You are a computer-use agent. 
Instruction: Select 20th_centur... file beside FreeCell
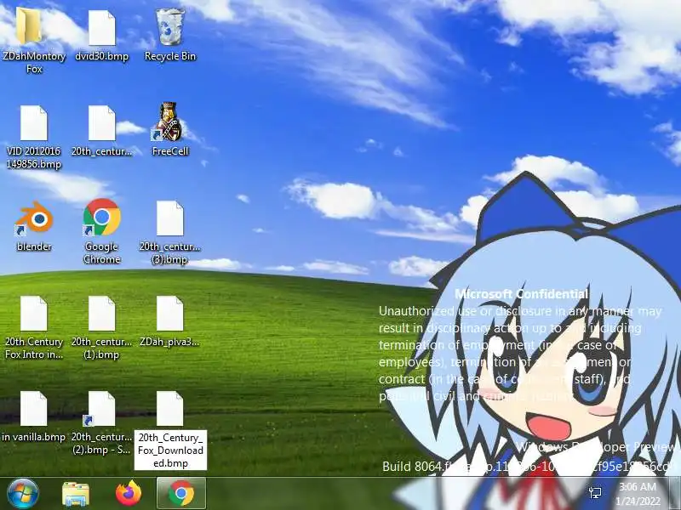tap(101, 123)
